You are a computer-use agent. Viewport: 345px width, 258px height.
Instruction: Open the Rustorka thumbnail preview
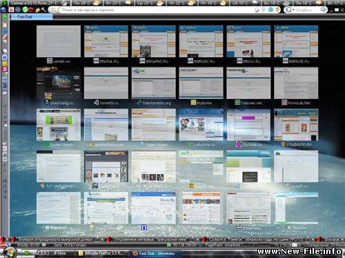(201, 83)
